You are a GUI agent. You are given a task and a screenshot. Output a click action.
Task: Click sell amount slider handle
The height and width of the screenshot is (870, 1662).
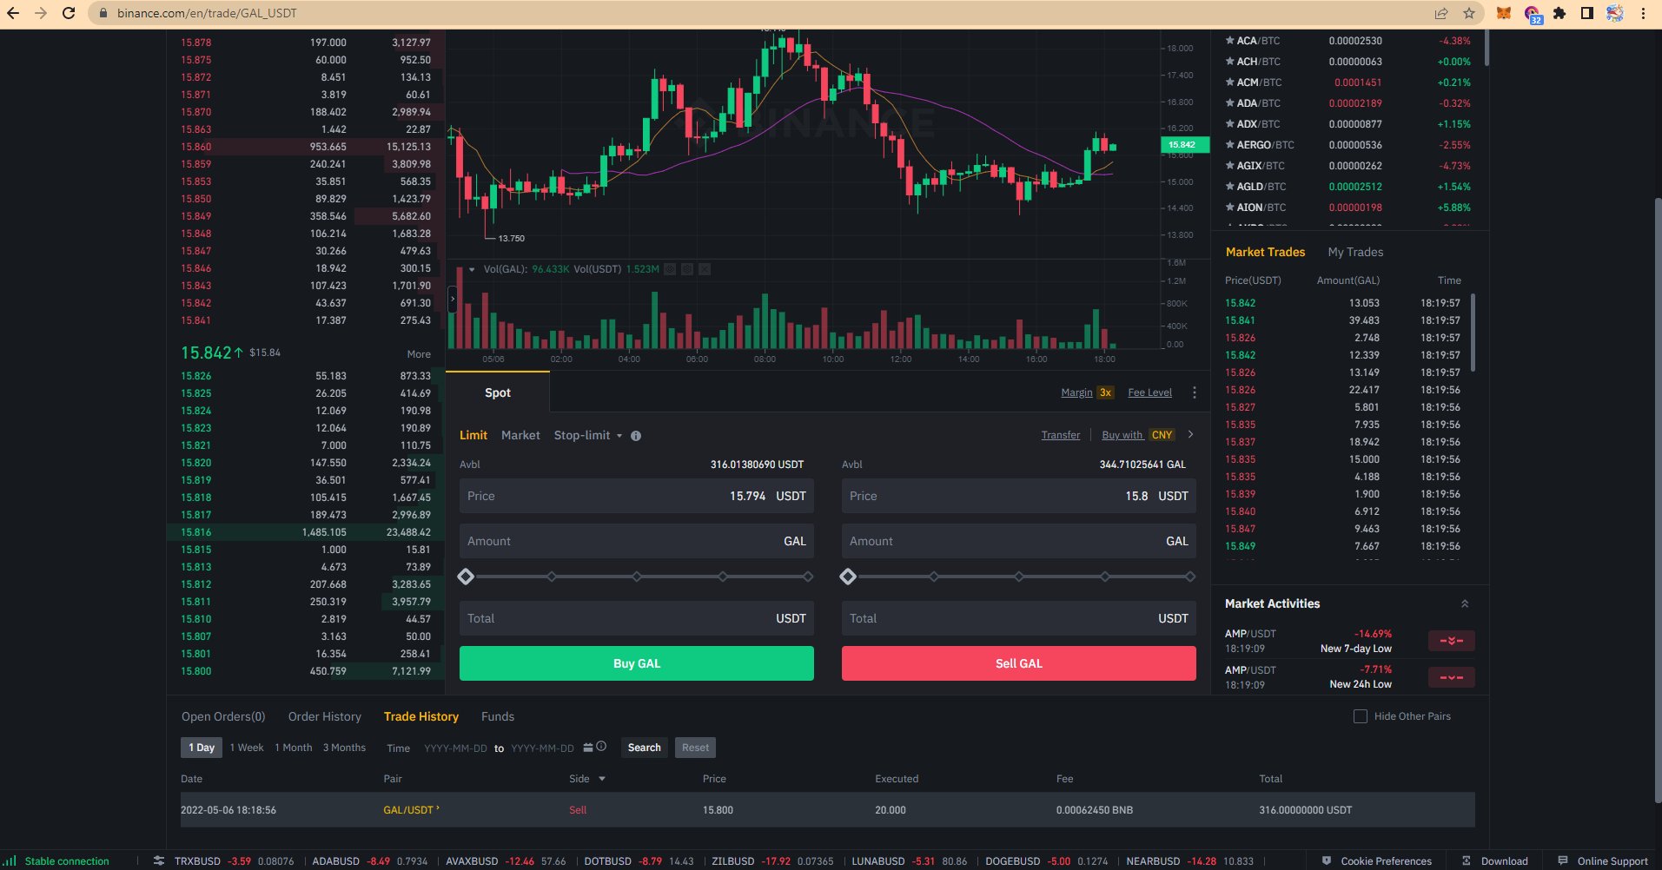[x=848, y=577]
